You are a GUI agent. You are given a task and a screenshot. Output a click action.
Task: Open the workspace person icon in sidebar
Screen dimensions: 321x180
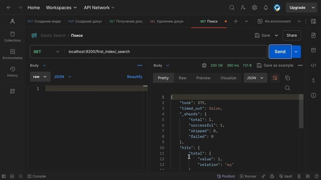(x=12, y=21)
